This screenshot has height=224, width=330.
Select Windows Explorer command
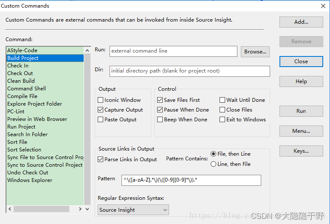[x=45, y=180]
